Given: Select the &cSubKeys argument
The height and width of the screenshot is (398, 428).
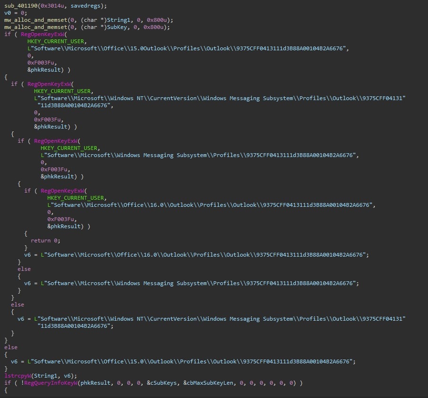Looking at the screenshot, I should [x=162, y=383].
